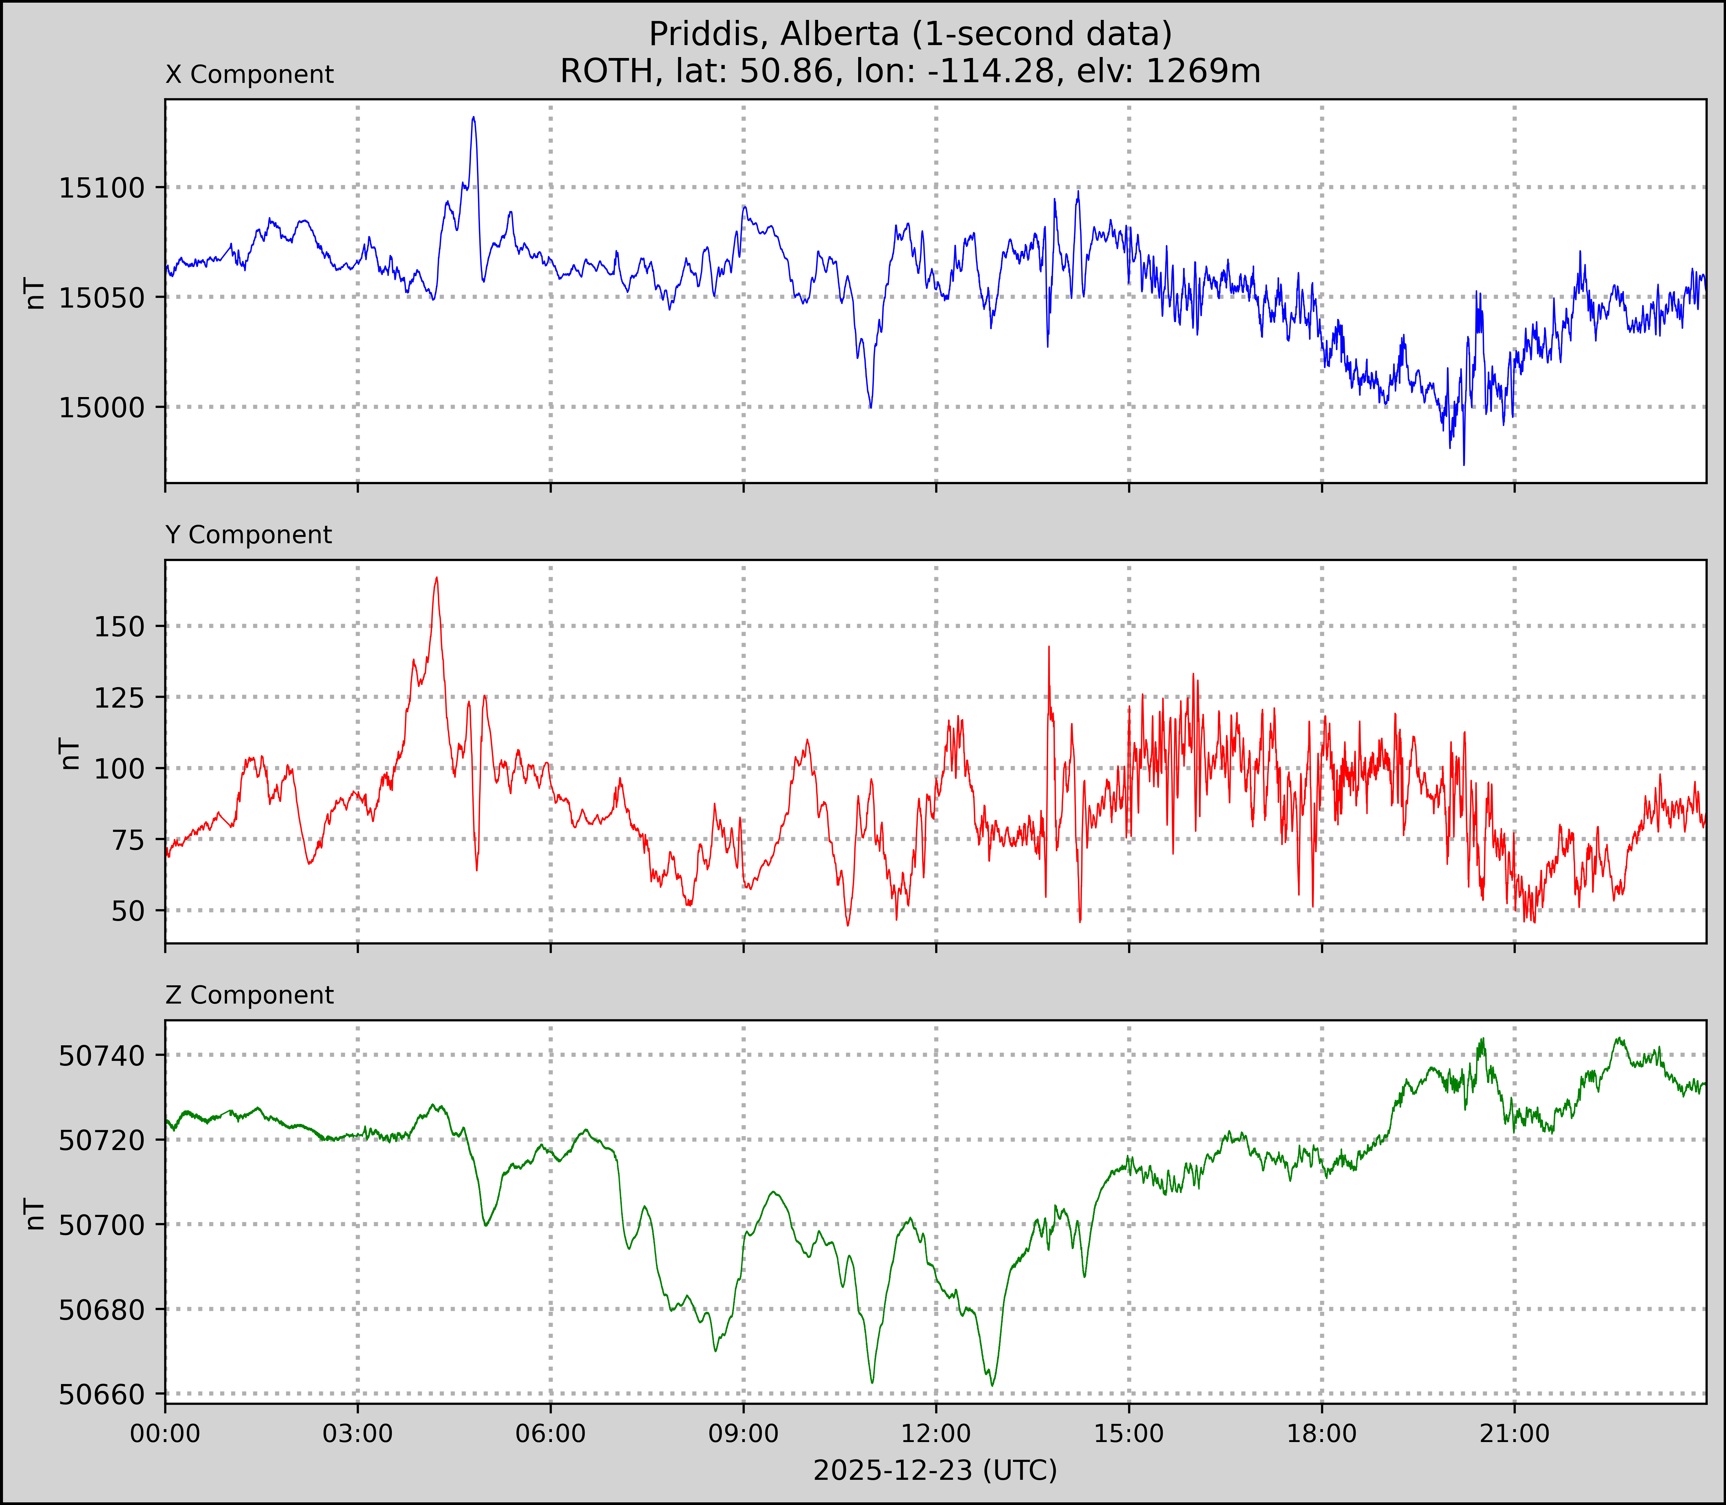Click the 15100 tick label on X axis panel
The width and height of the screenshot is (1726, 1505).
tap(102, 188)
